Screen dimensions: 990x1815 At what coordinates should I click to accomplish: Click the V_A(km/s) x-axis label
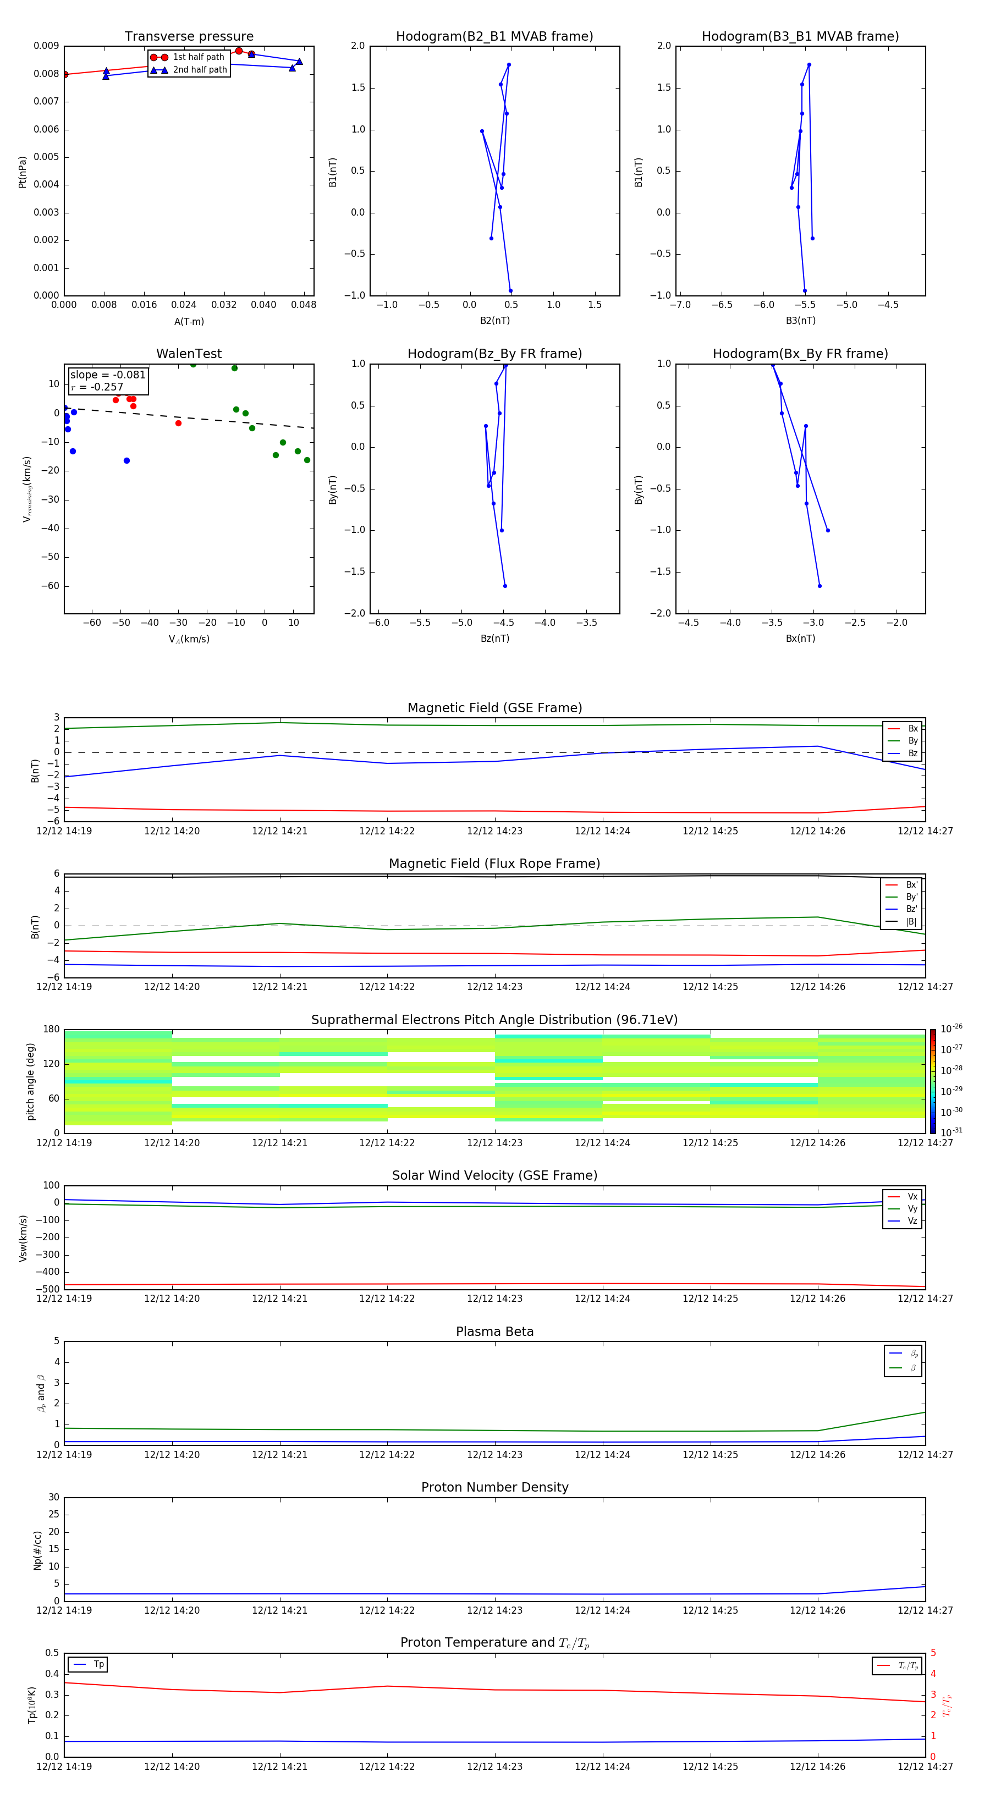click(x=189, y=640)
